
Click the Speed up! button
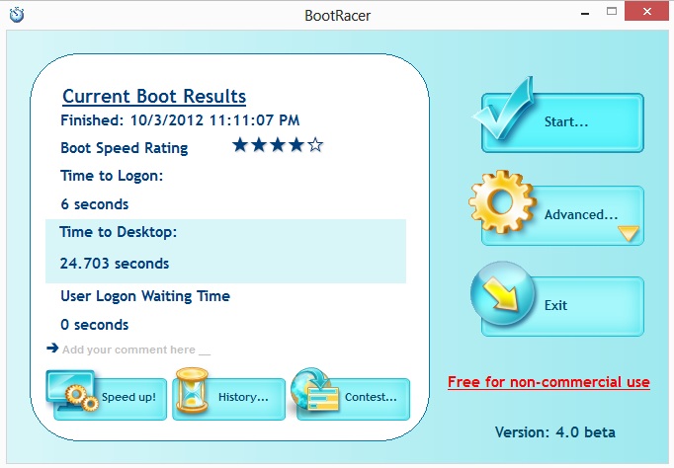click(110, 399)
